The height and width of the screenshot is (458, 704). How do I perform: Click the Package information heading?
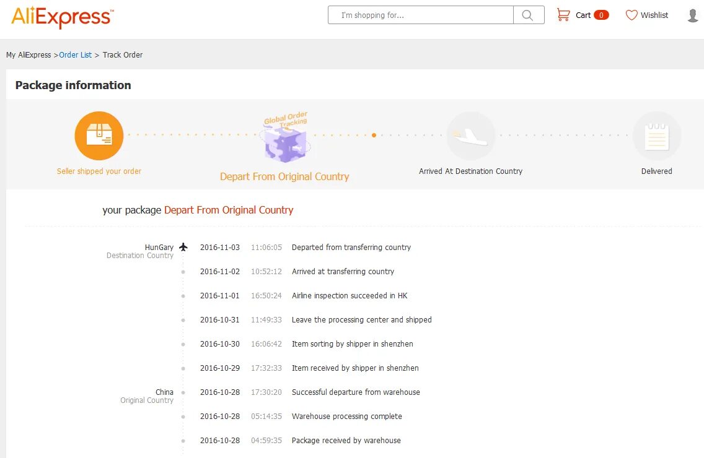[x=73, y=85]
